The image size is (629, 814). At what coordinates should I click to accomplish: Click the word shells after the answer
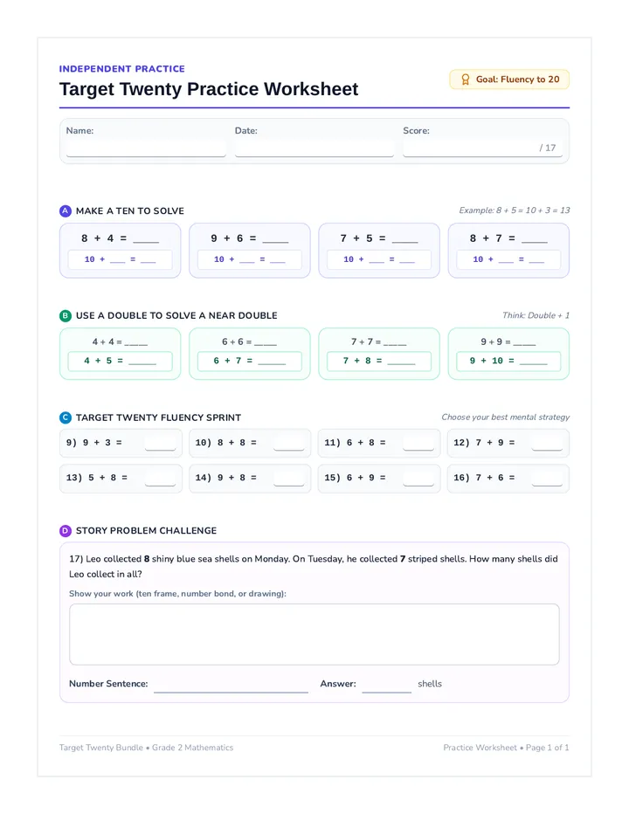point(430,684)
